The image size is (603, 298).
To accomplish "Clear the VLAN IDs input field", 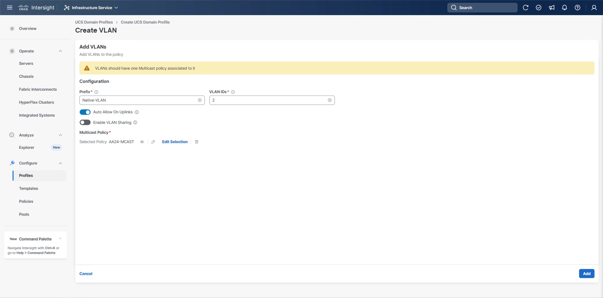I will pos(330,100).
